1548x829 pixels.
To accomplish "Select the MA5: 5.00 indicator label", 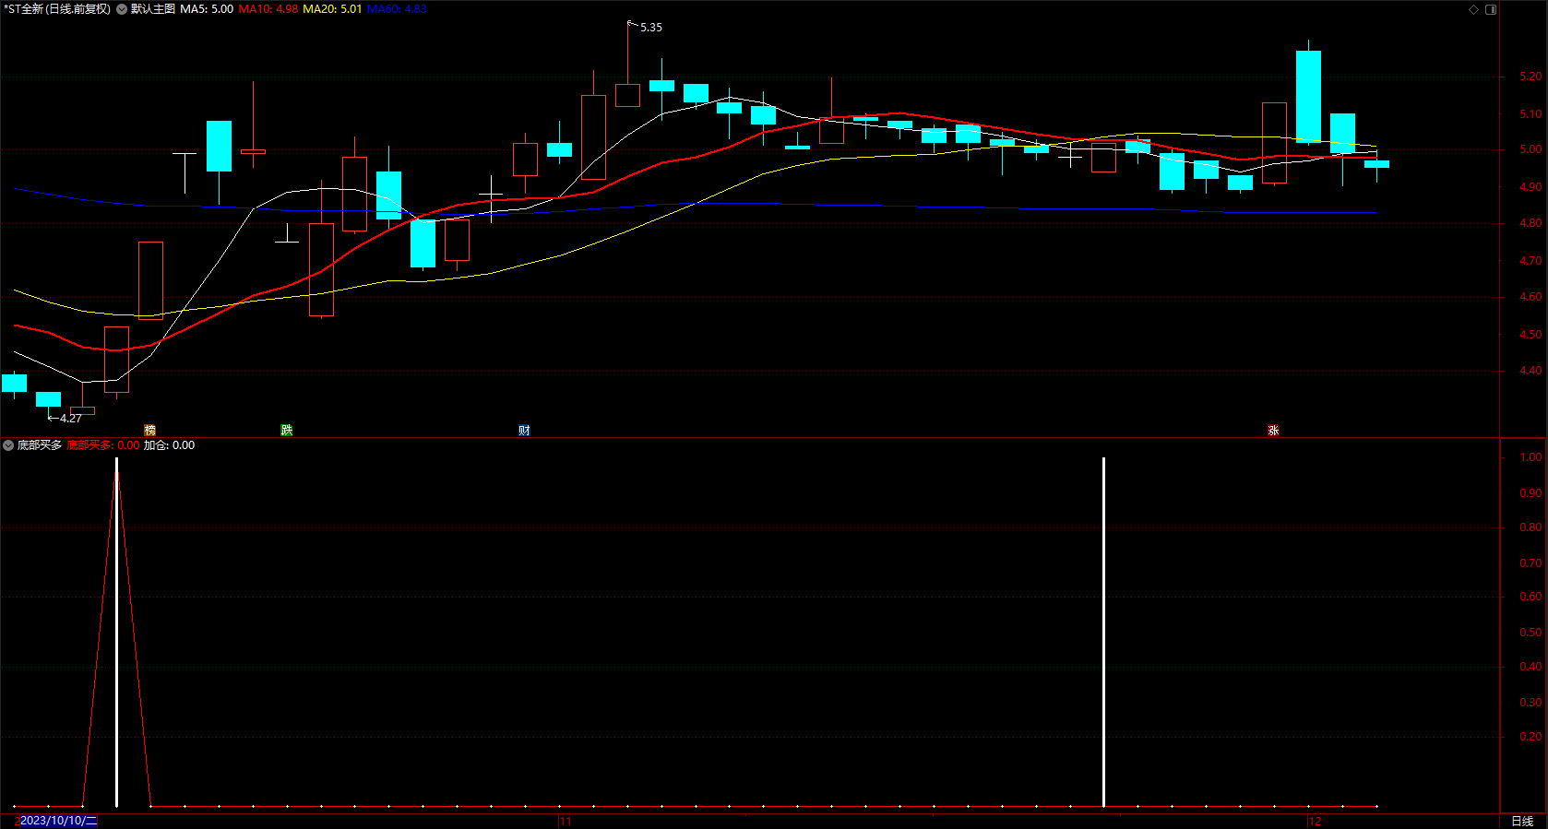I will pyautogui.click(x=207, y=9).
